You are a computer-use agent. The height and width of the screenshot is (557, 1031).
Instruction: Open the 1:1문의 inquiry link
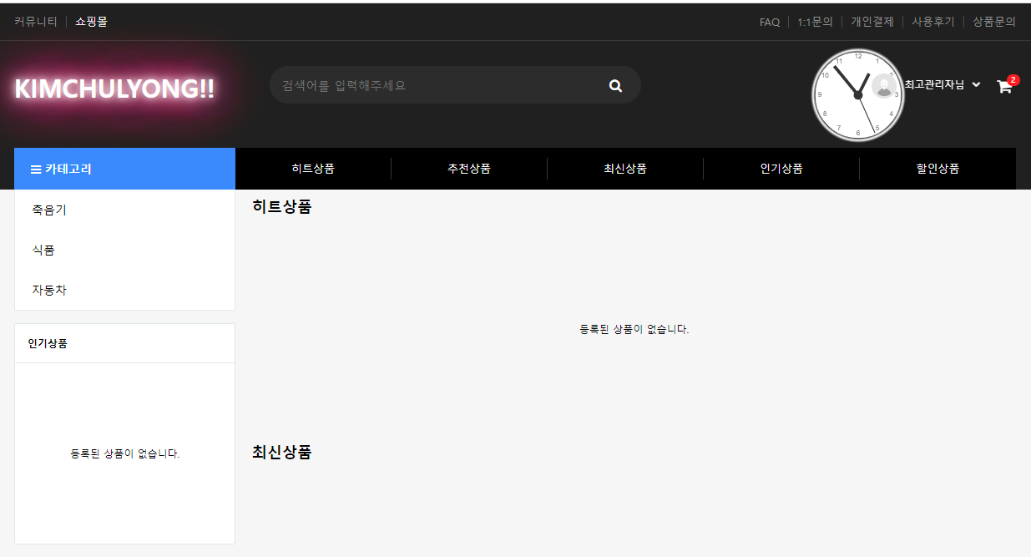815,23
